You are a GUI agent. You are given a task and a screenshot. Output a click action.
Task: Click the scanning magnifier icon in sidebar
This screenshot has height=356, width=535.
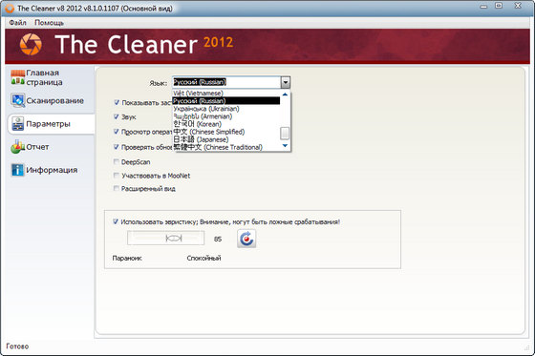point(17,100)
